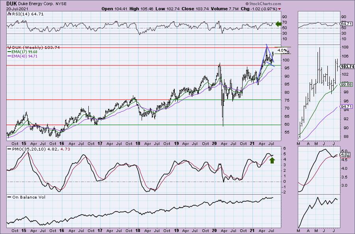Click the black PMO legend line swatch
355x234 pixels.
point(9,149)
